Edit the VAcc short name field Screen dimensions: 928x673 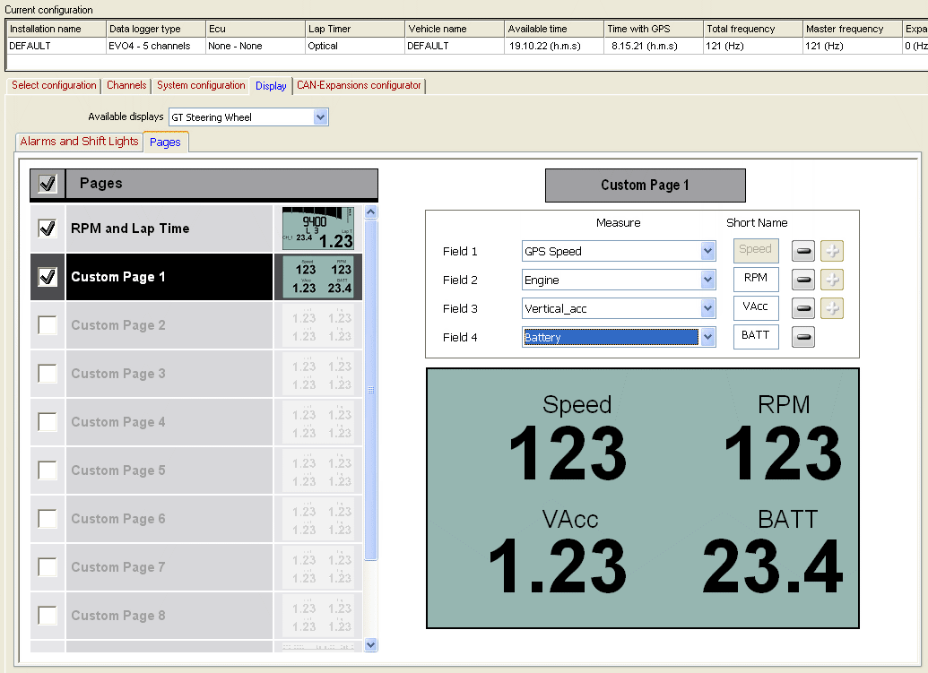point(756,307)
